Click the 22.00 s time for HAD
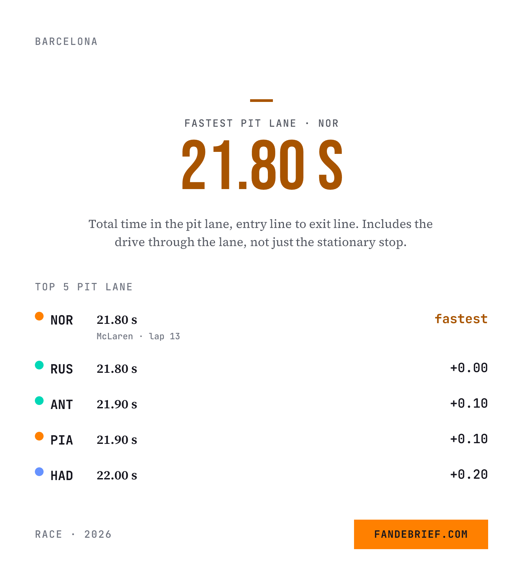 [x=117, y=475]
